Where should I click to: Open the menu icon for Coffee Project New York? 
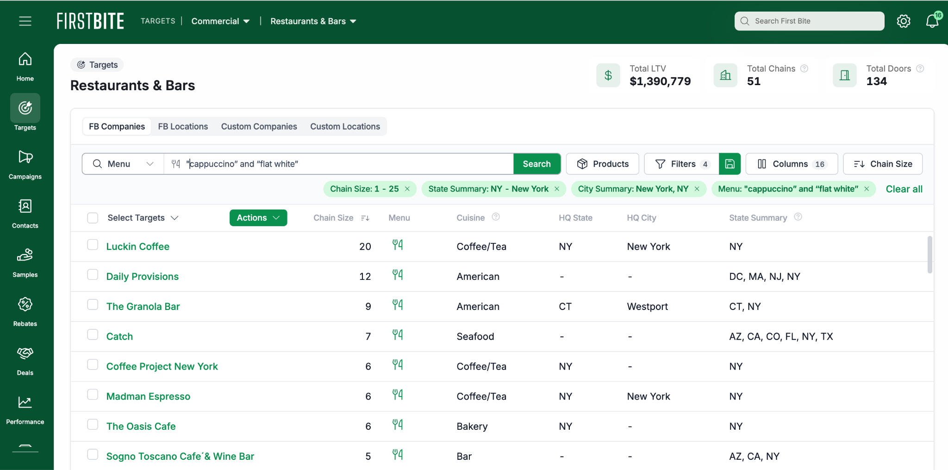[x=398, y=365]
